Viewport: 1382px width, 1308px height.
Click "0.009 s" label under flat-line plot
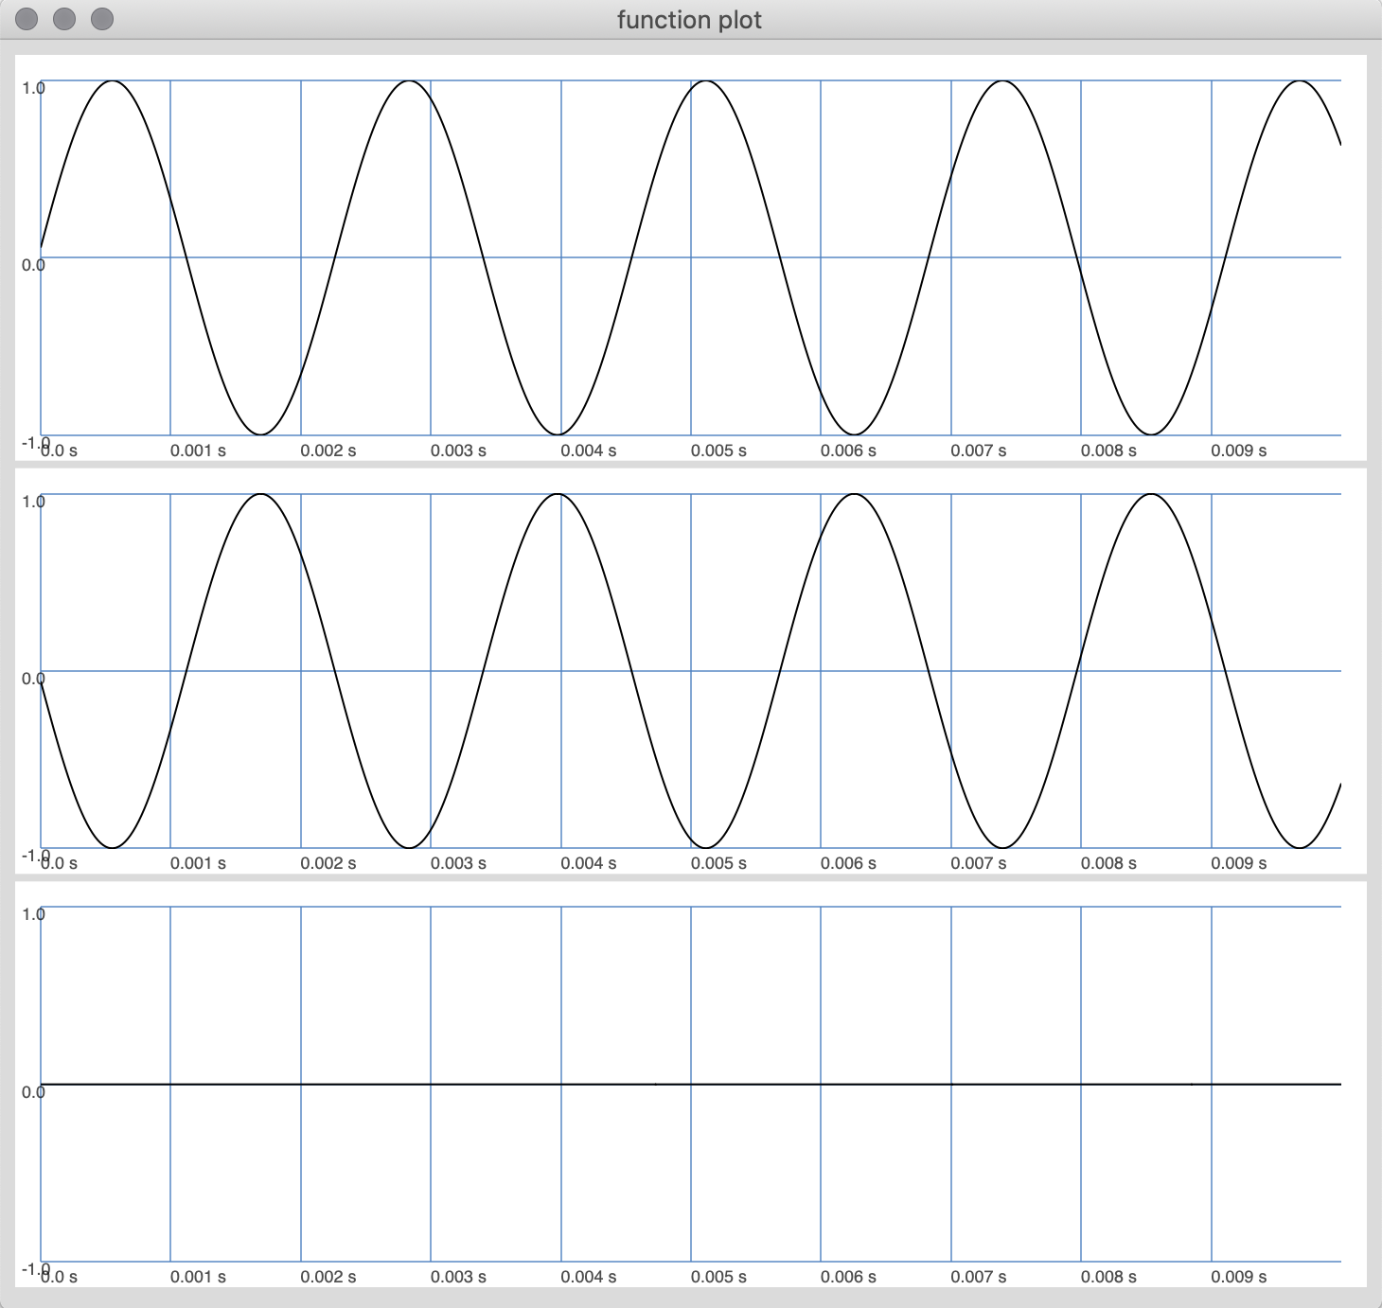1239,1277
